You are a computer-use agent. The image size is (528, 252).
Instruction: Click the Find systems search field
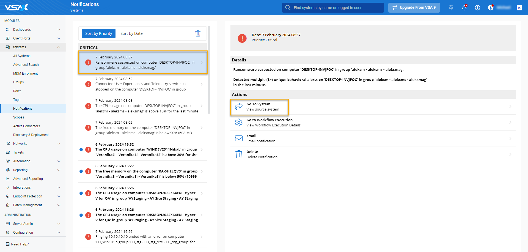333,8
